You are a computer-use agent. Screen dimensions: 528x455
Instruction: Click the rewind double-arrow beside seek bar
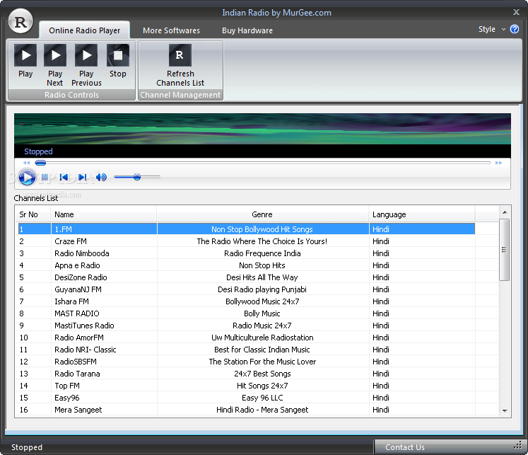(27, 163)
